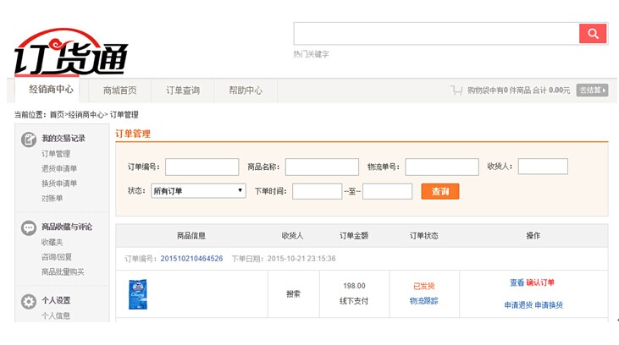Click order number 201510210464526
619x345 pixels.
tap(192, 258)
